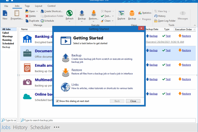This screenshot has height=132, width=198.
Task: Click Backup link in Multimedia row
Action: (x=153, y=79)
